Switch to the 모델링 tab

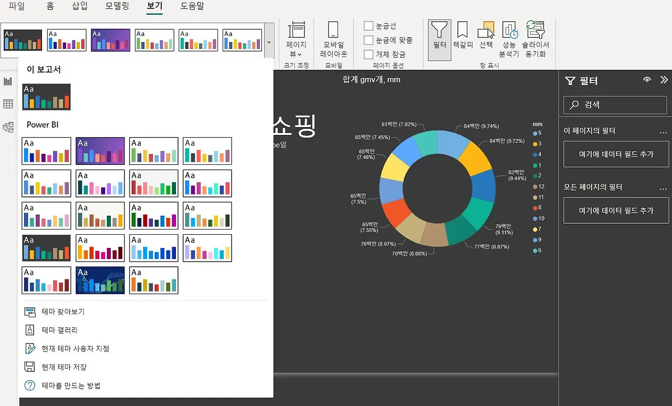117,6
